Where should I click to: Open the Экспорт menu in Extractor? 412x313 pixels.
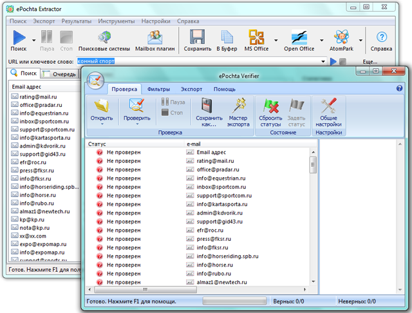[x=44, y=21]
